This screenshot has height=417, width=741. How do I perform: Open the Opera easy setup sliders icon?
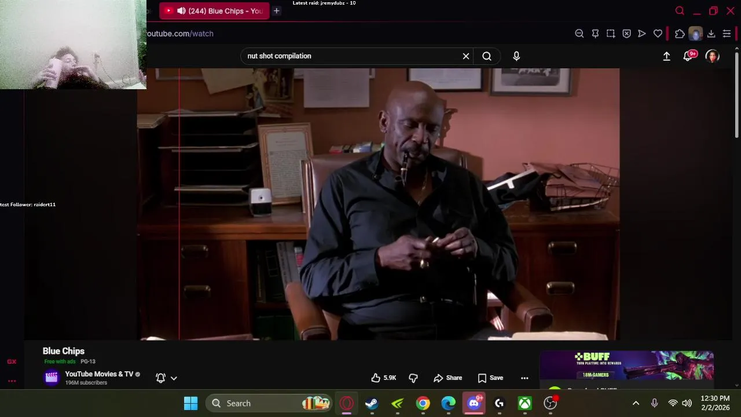click(x=727, y=34)
